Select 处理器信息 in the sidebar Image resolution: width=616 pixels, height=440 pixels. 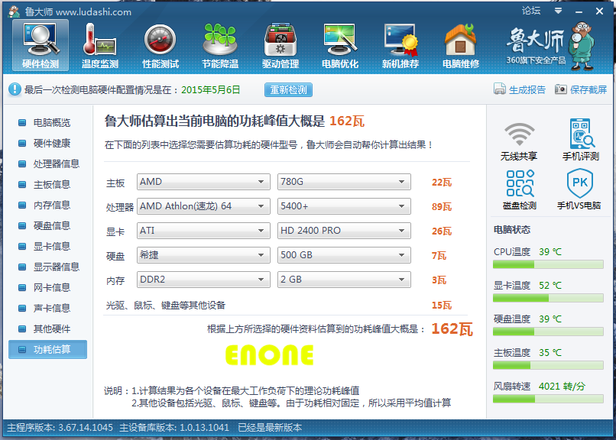tap(48, 163)
